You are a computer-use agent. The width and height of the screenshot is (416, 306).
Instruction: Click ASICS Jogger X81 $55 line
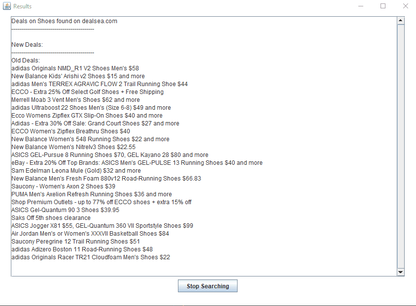pos(102,226)
